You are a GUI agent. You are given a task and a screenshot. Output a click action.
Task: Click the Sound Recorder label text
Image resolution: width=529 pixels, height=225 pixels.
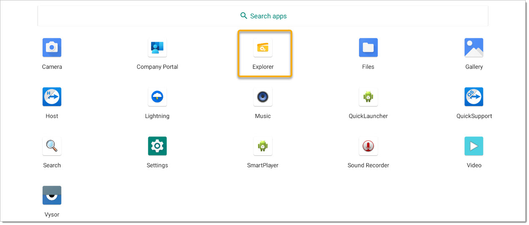coord(368,165)
